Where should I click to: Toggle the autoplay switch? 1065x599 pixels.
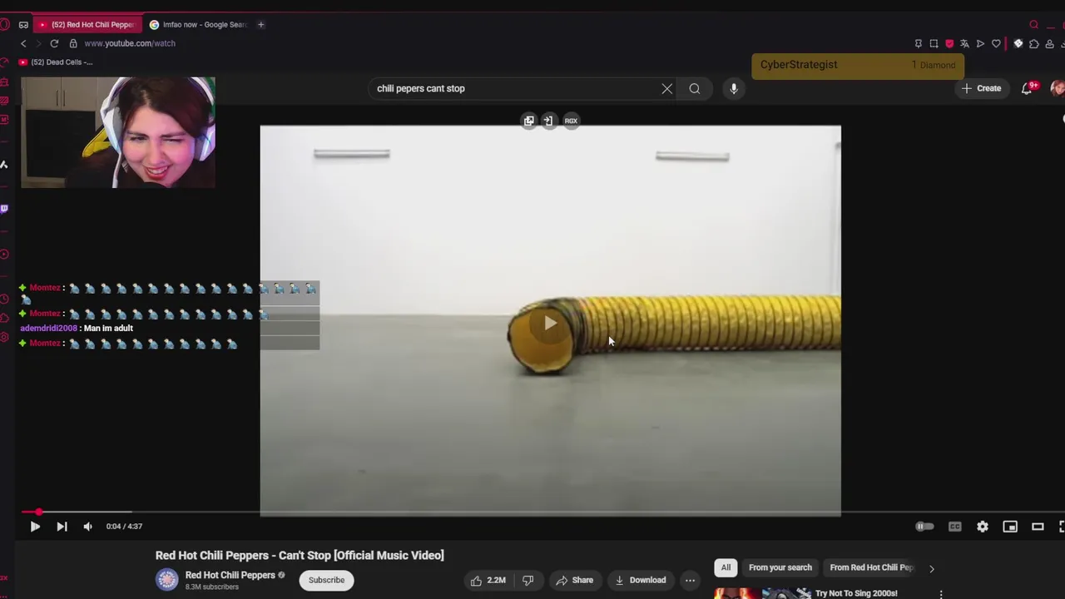924,527
